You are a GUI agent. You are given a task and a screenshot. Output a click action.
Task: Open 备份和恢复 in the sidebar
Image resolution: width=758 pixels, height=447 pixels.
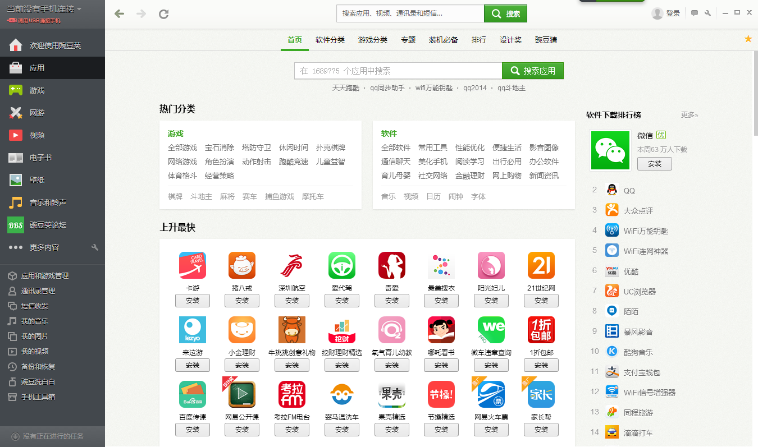click(x=52, y=367)
